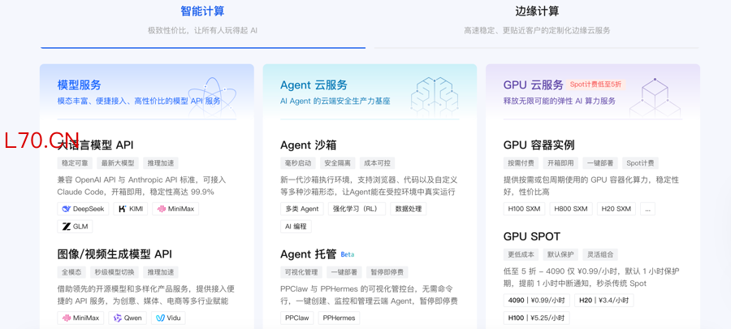Select the PPClaw tag
This screenshot has width=731, height=329.
296,318
